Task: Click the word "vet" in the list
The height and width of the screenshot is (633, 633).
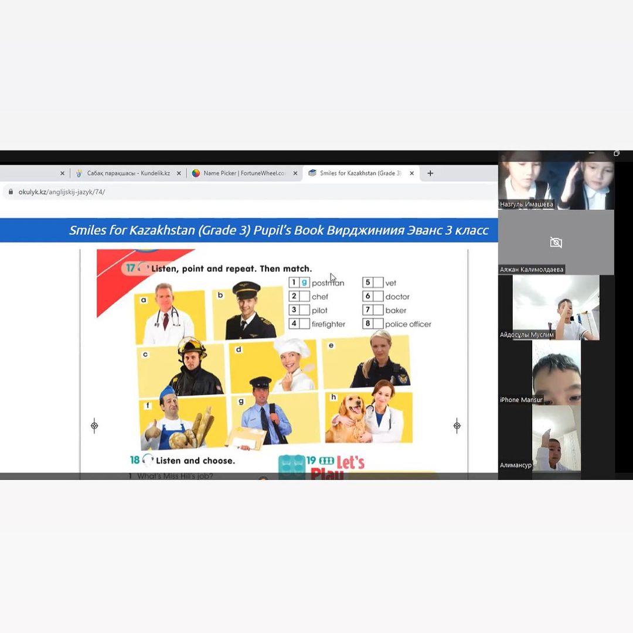Action: pos(390,283)
